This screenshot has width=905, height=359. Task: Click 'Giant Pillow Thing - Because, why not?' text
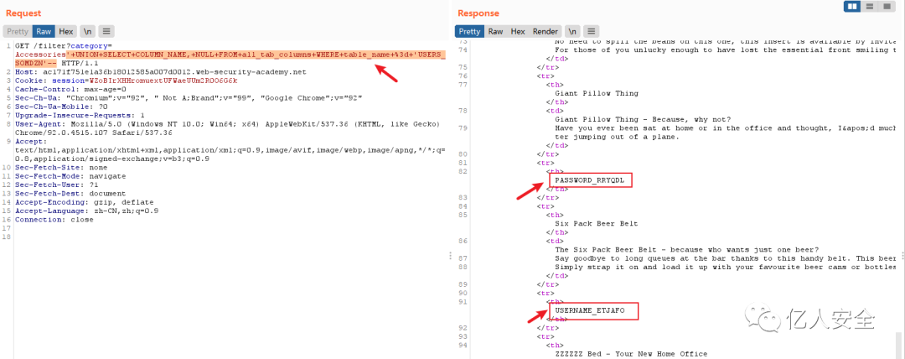pyautogui.click(x=643, y=119)
